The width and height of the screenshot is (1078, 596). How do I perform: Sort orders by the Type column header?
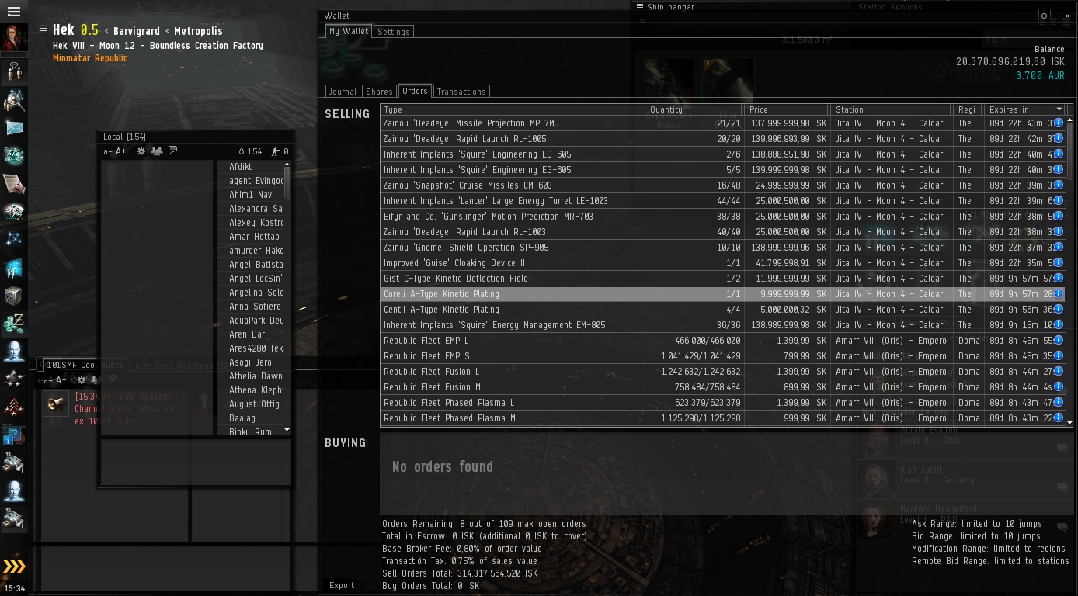(513, 109)
